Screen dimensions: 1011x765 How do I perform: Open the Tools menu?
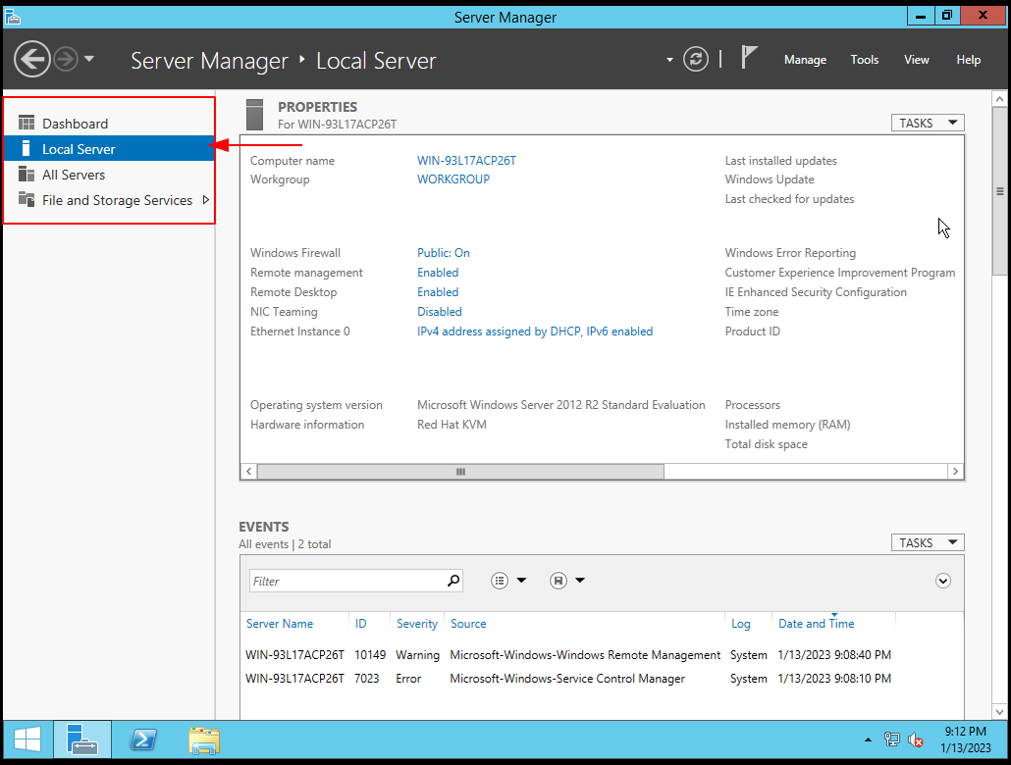[x=864, y=60]
